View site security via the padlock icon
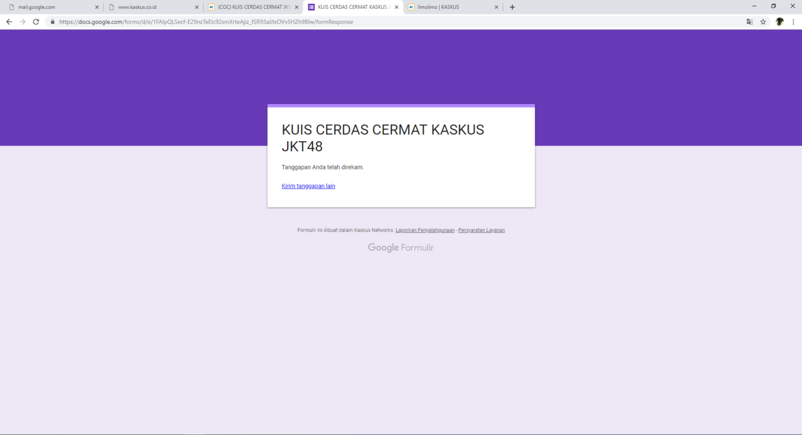This screenshot has height=435, width=802. click(x=52, y=21)
